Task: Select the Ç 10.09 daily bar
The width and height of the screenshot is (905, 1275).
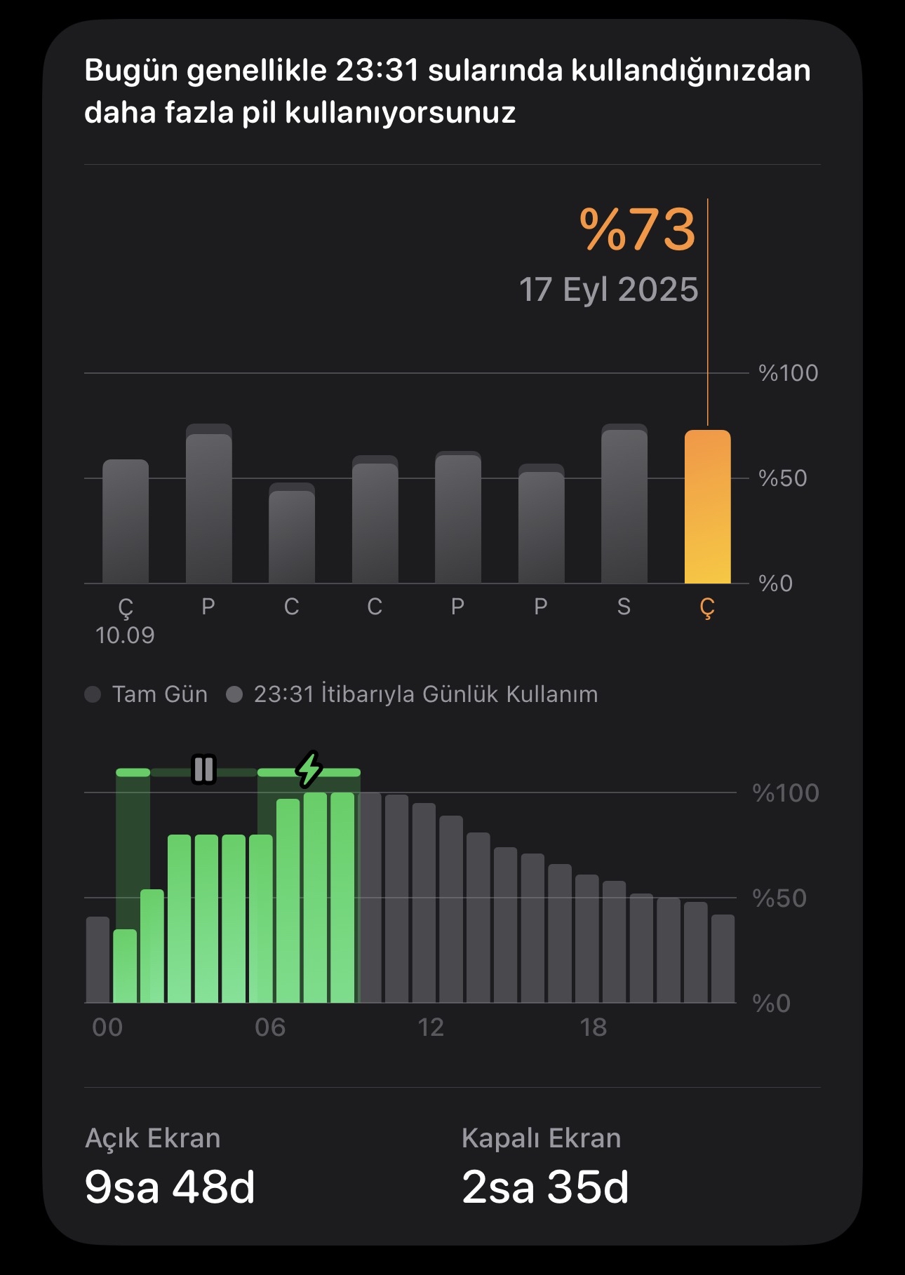Action: (126, 521)
